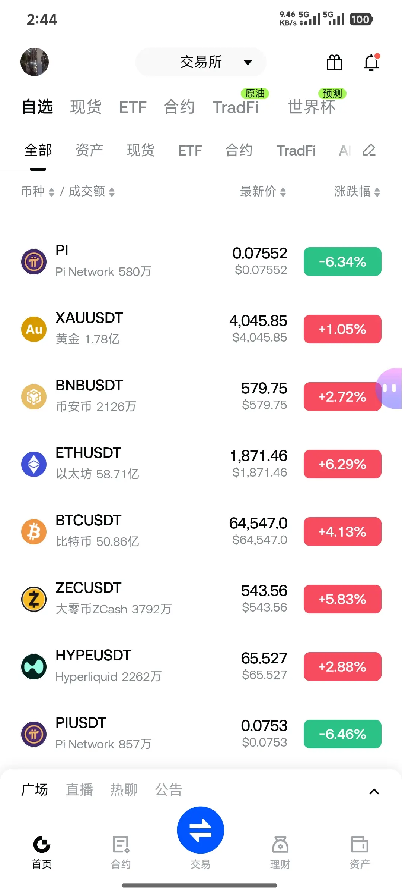Viewport: 402px width, 895px height.
Task: Open the BTCUSDT pair row
Action: click(x=201, y=531)
